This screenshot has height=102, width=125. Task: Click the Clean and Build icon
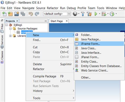click(89, 14)
